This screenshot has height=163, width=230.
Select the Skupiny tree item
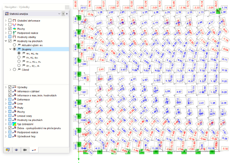tap(26, 49)
